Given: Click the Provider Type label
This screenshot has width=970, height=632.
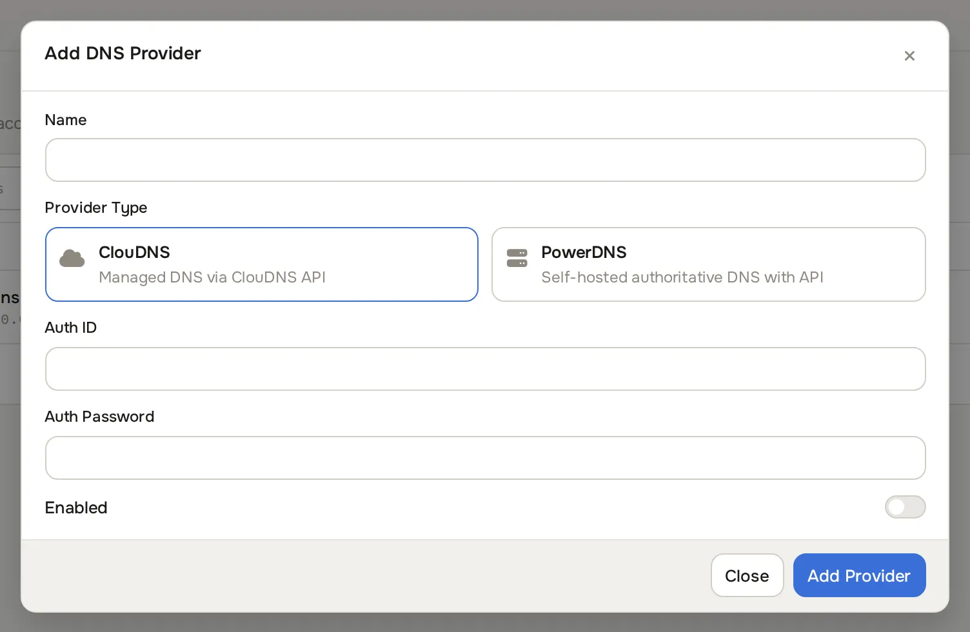Looking at the screenshot, I should pyautogui.click(x=96, y=208).
